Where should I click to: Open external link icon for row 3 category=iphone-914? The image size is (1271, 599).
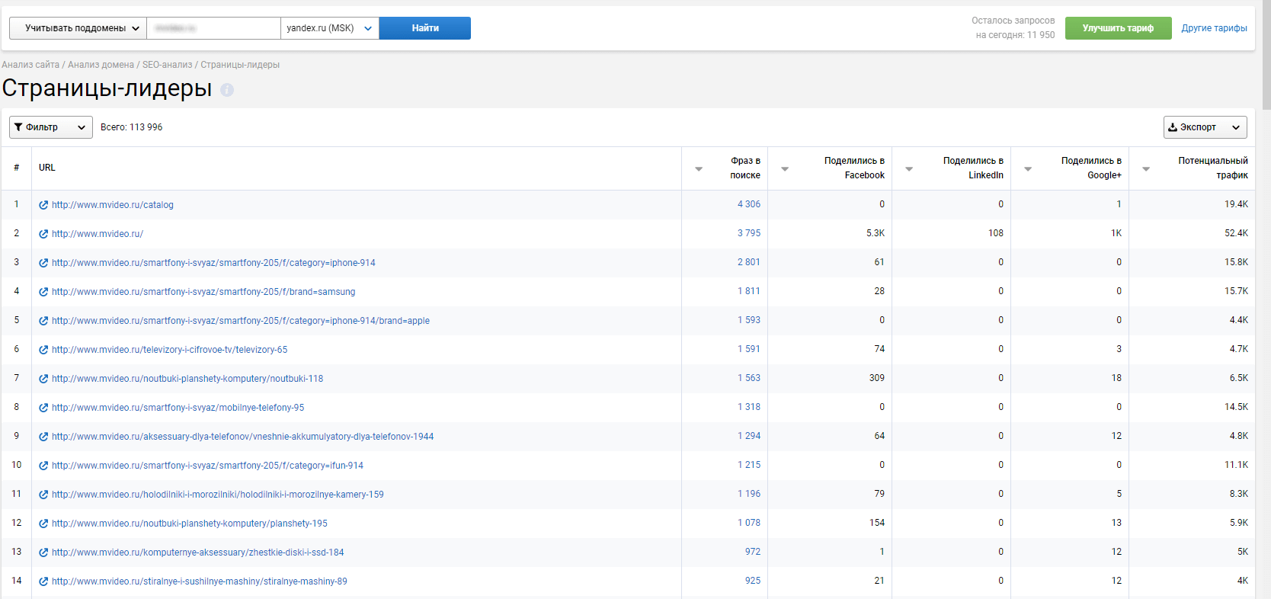click(x=43, y=263)
